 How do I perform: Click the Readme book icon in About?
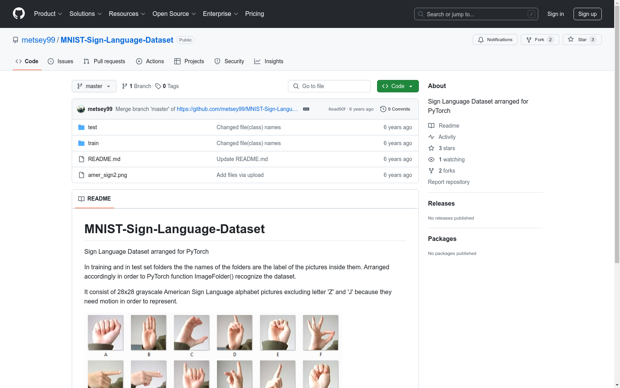[x=431, y=125]
